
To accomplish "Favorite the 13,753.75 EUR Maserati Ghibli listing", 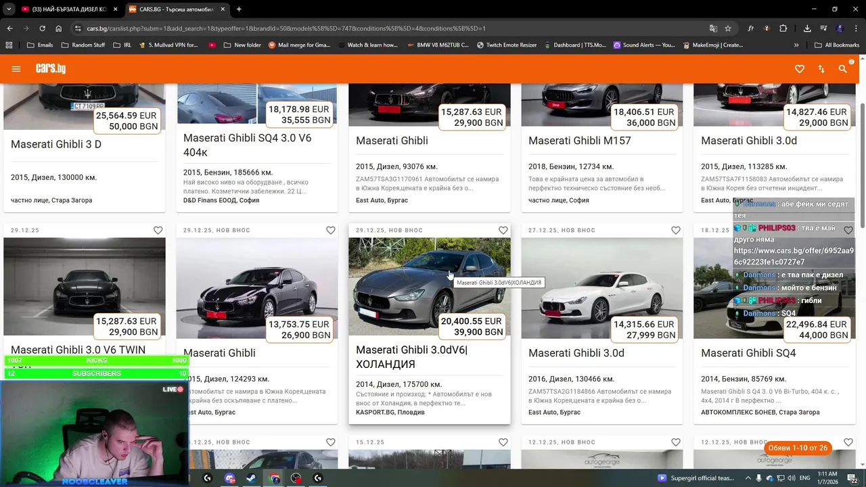I will pos(331,231).
